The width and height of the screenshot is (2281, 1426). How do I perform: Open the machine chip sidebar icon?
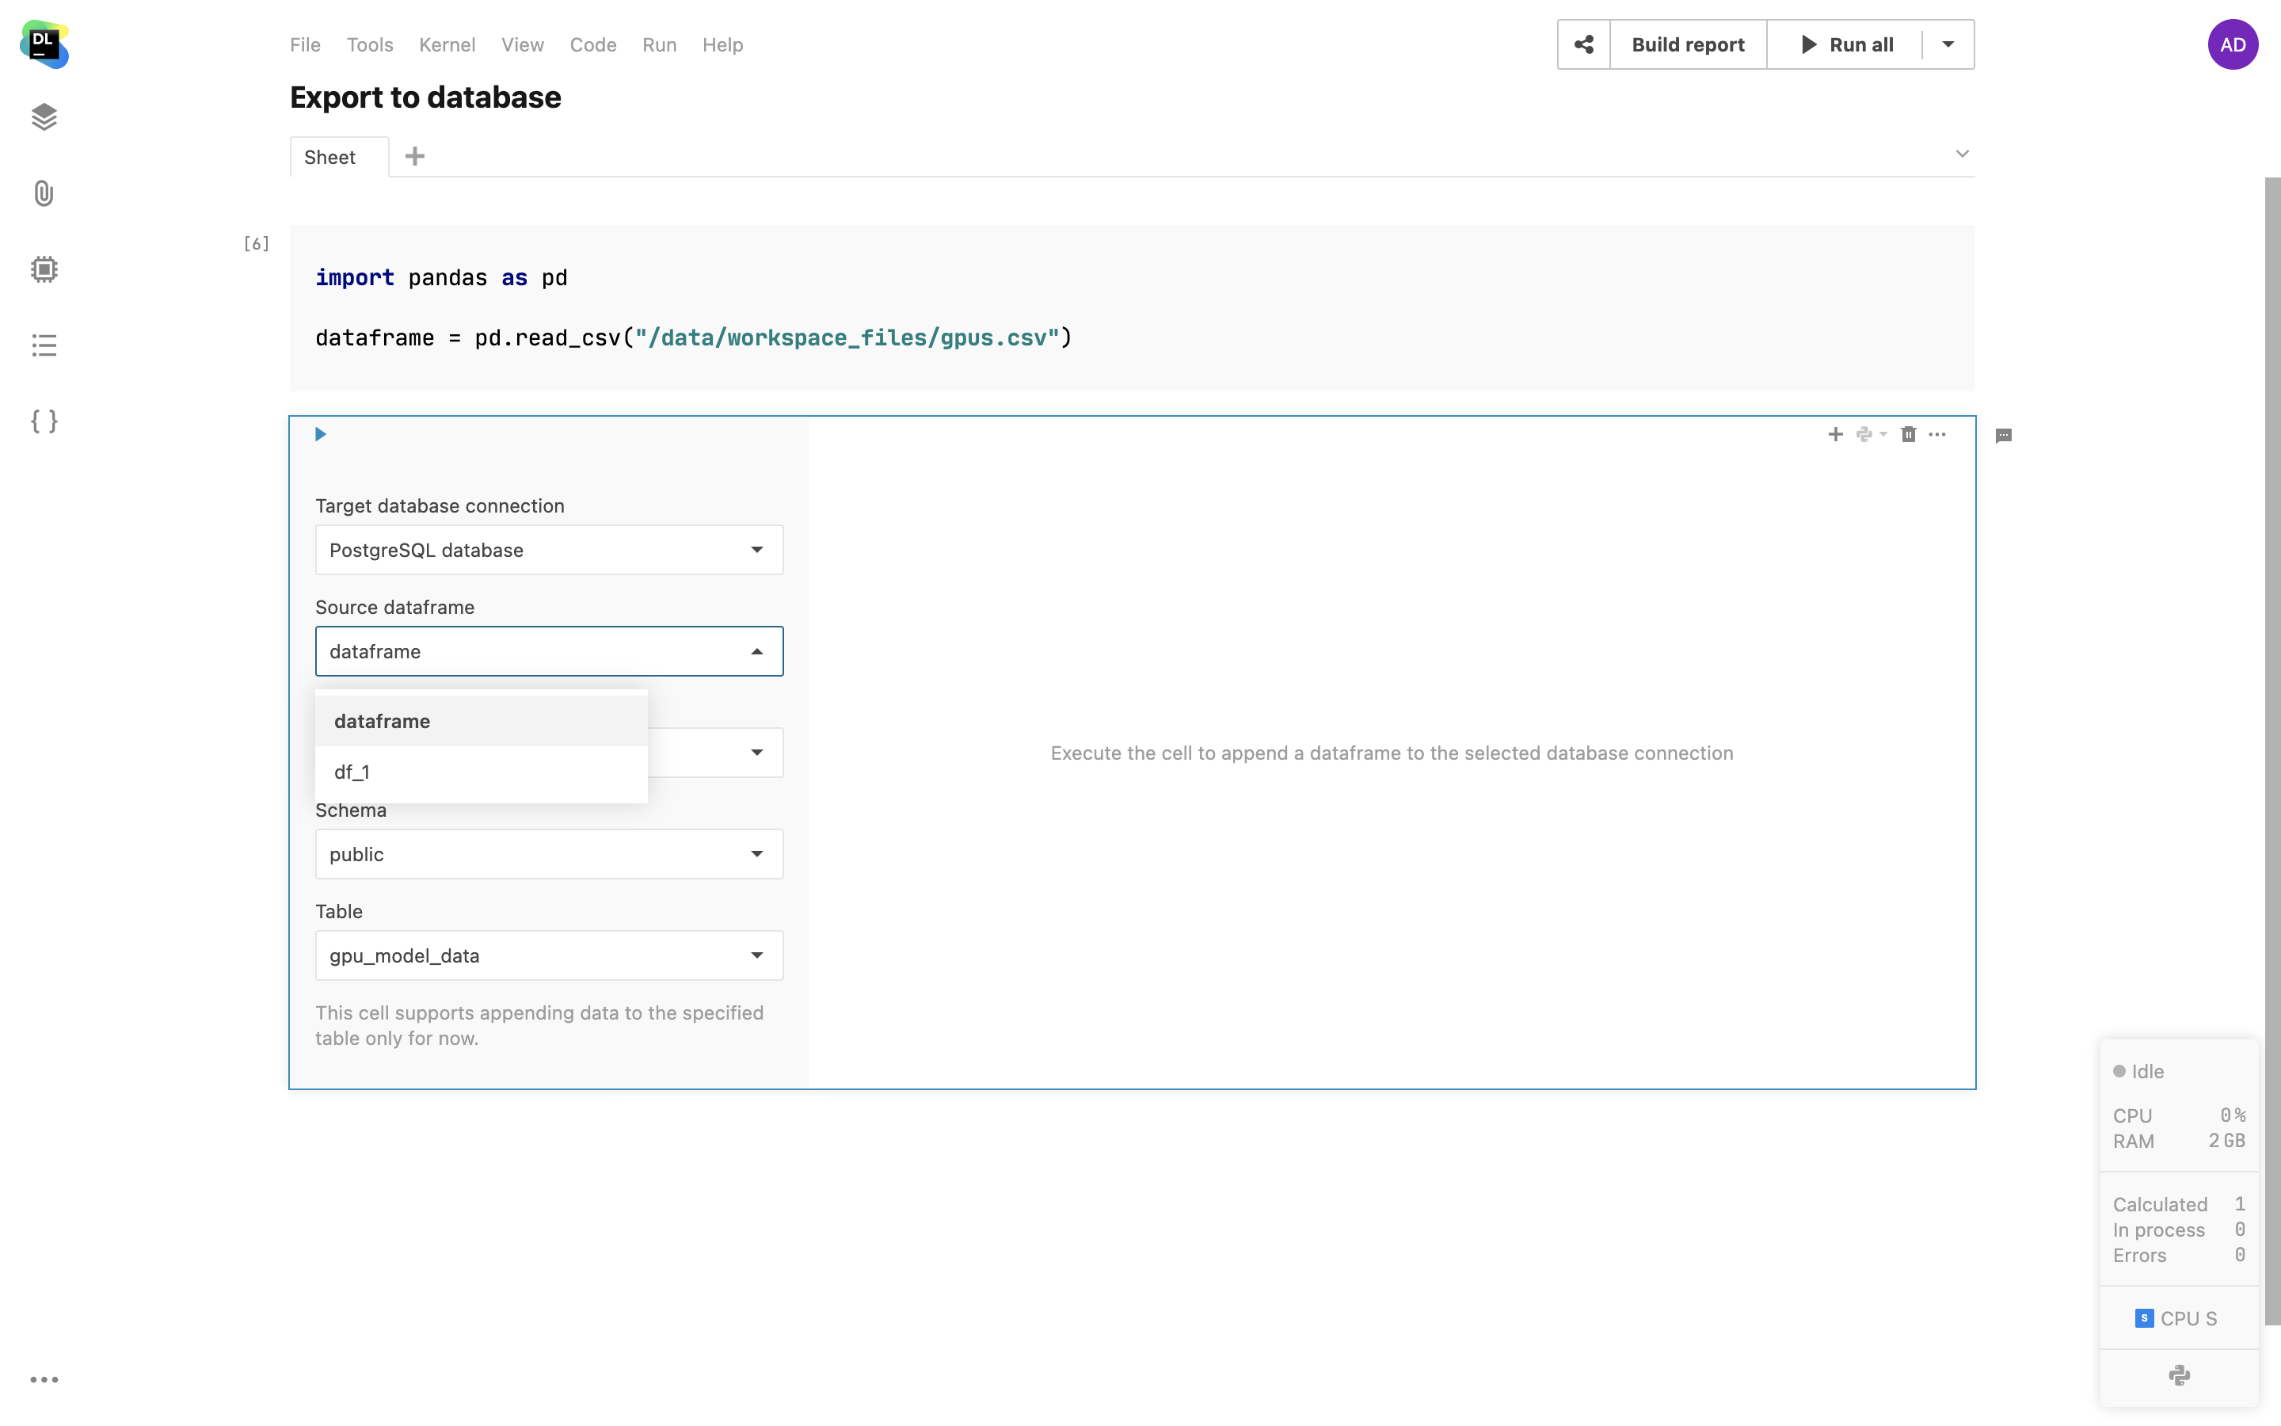(44, 269)
